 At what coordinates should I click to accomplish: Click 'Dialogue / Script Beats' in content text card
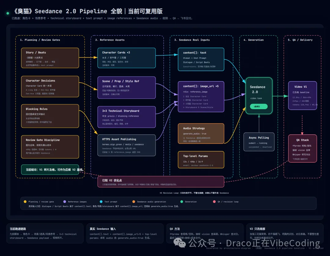(x=196, y=62)
